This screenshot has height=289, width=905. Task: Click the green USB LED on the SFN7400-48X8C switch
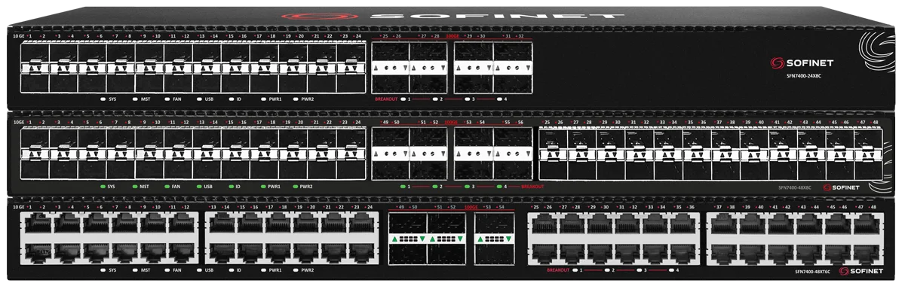[199, 186]
